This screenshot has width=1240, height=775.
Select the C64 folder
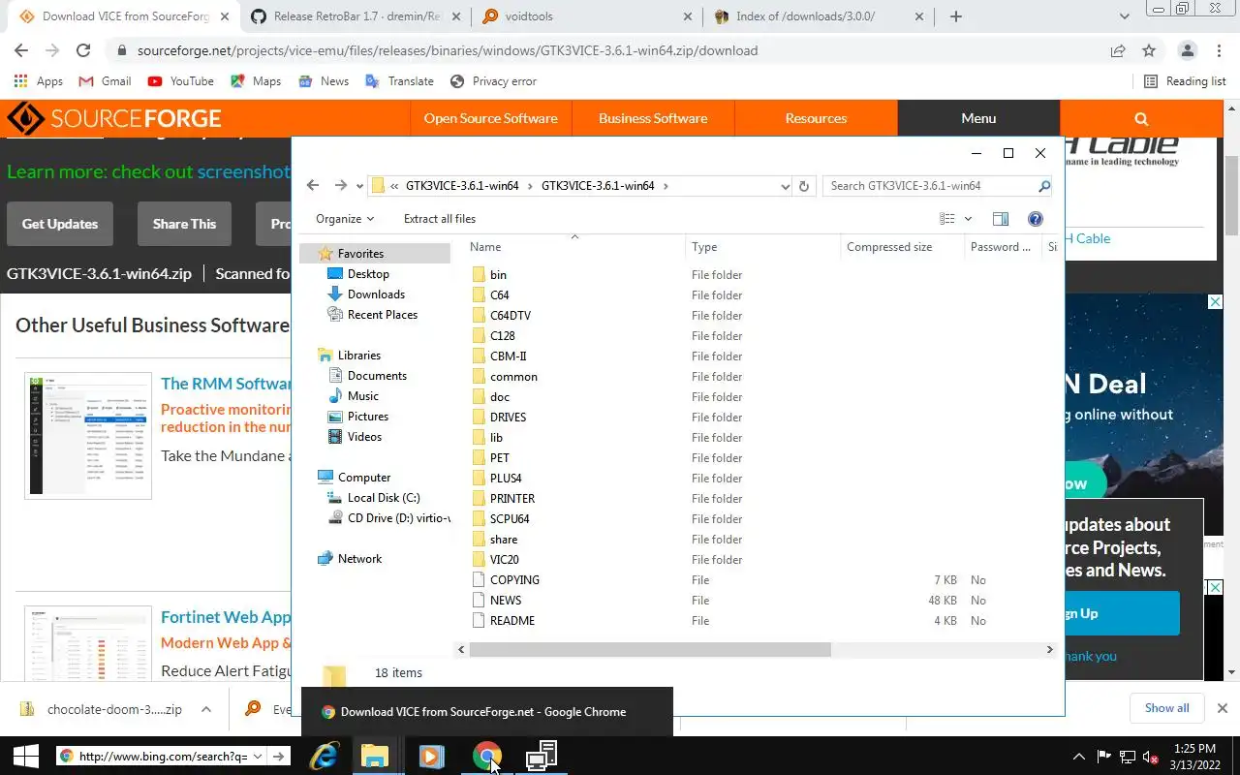(499, 295)
